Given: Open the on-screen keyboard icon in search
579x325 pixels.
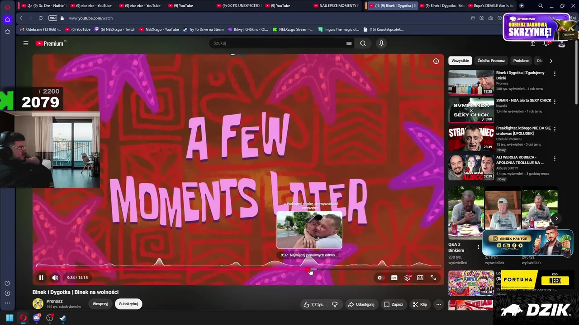Looking at the screenshot, I should point(349,43).
